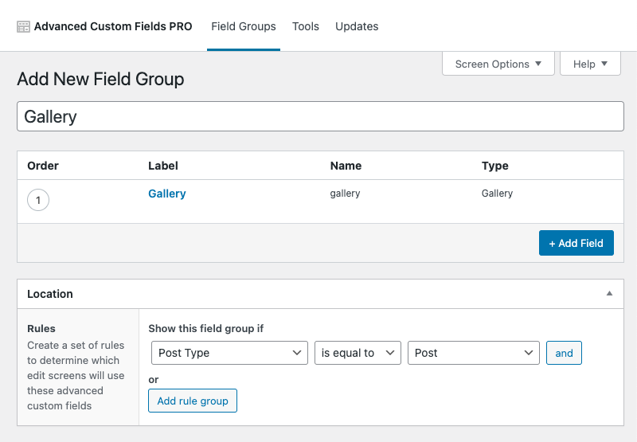Click the Advanced Custom Fields PRO title
This screenshot has height=442, width=637.
[x=113, y=26]
